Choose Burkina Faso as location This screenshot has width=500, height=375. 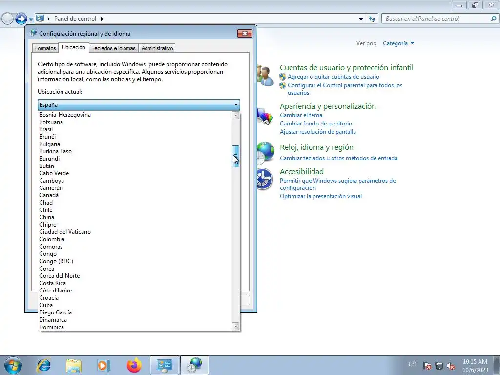tap(135, 151)
